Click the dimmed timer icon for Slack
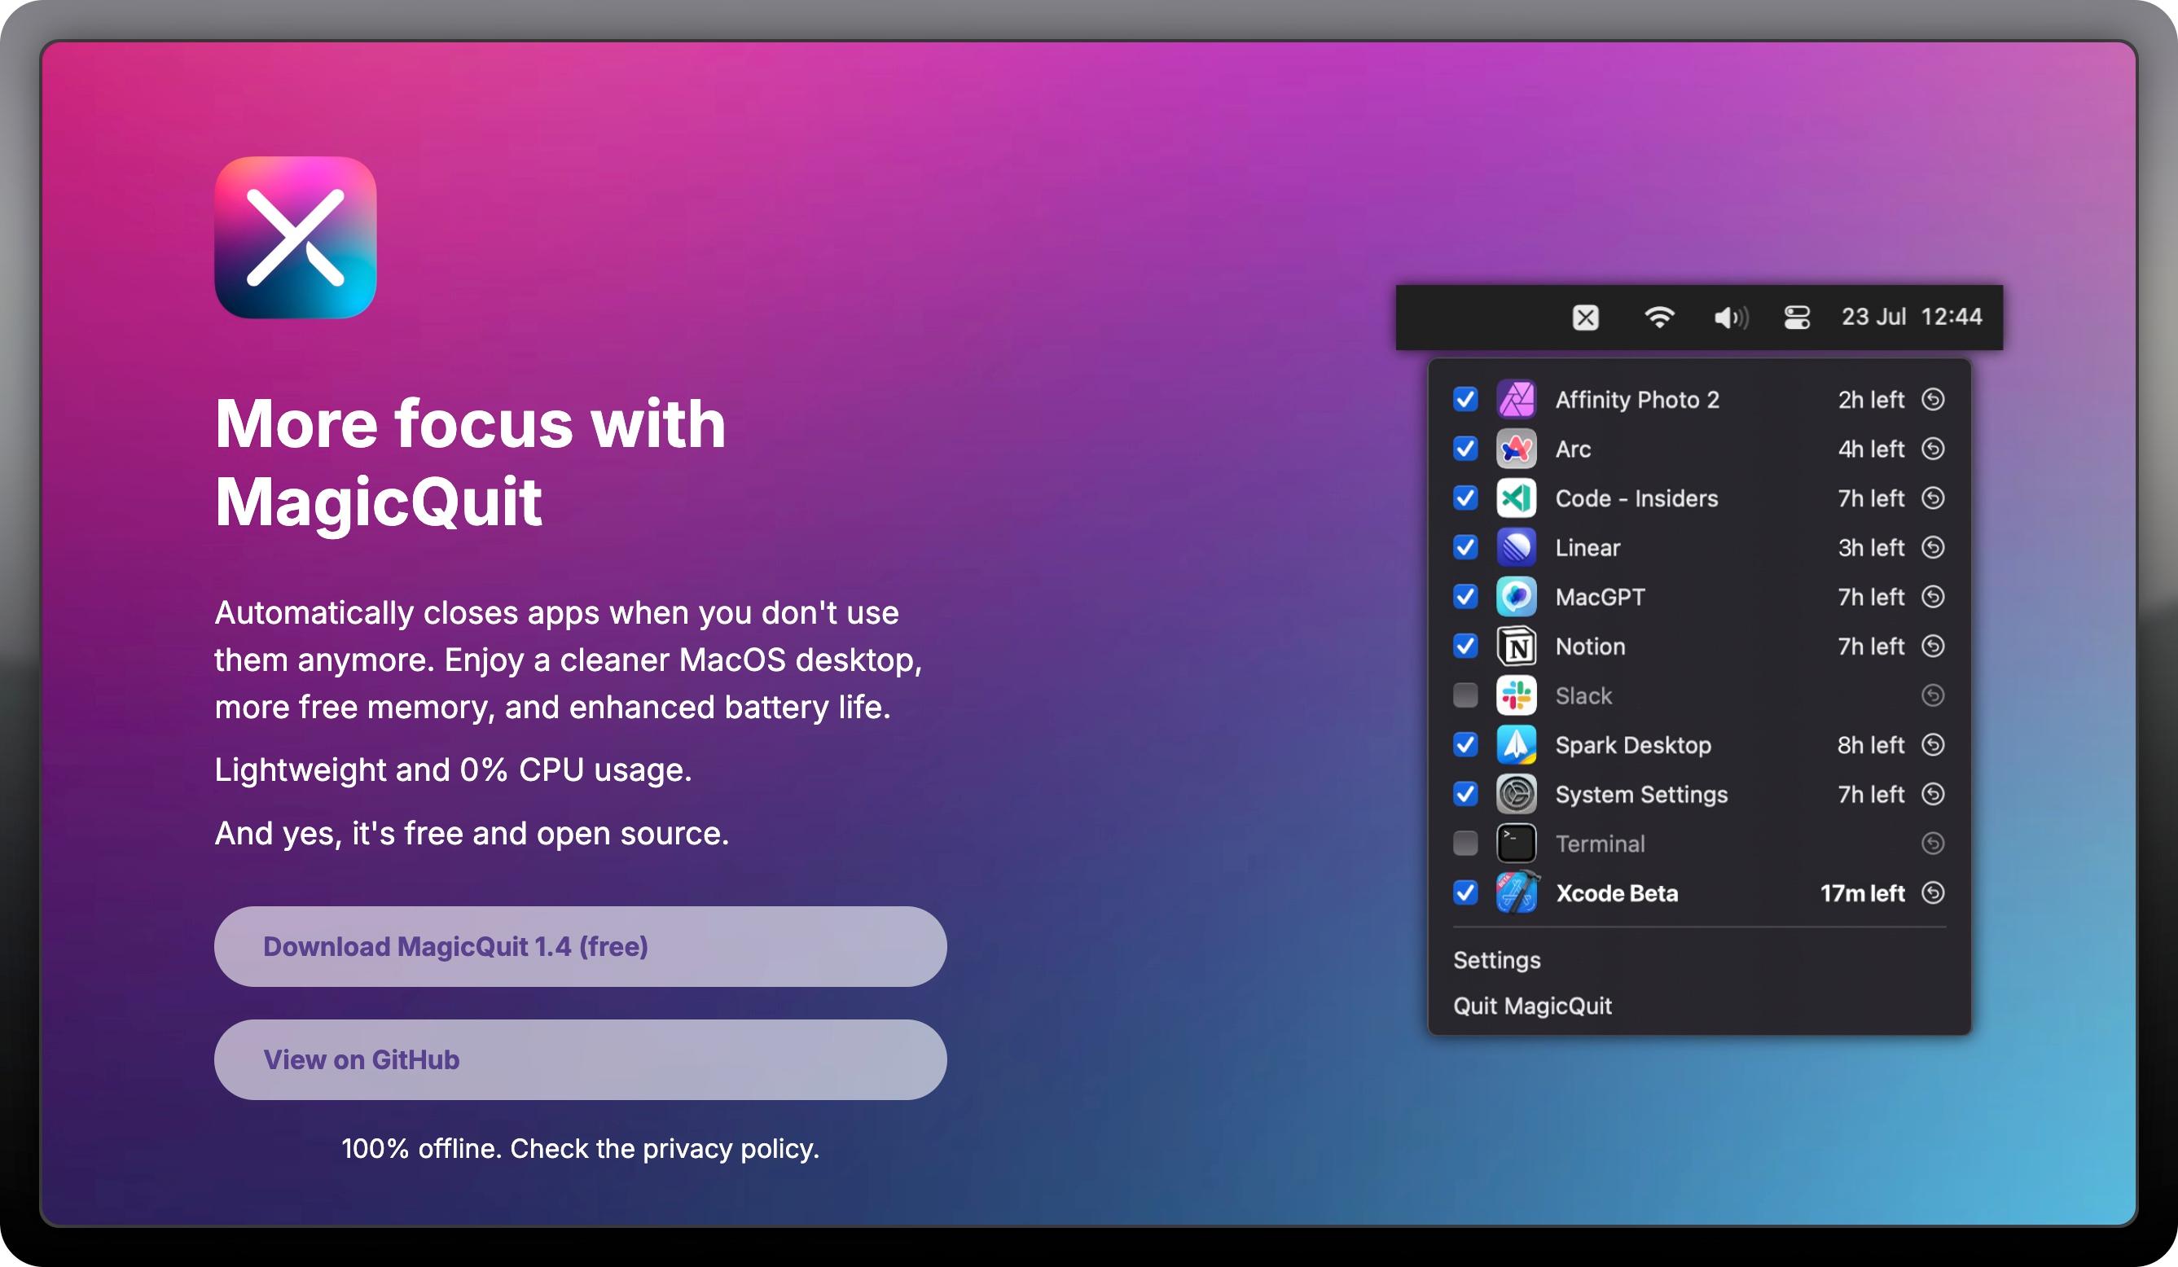 point(1933,695)
